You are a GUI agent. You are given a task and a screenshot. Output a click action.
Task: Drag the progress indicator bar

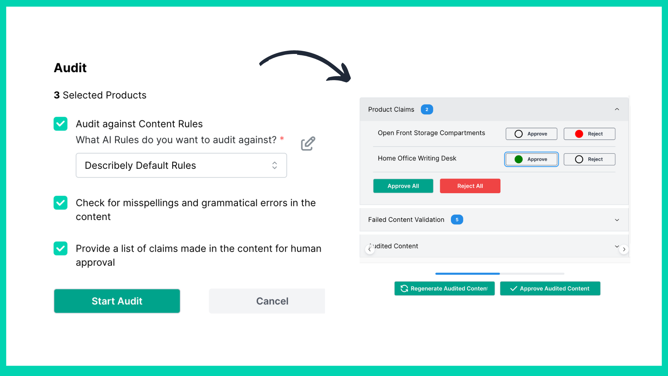pyautogui.click(x=499, y=274)
